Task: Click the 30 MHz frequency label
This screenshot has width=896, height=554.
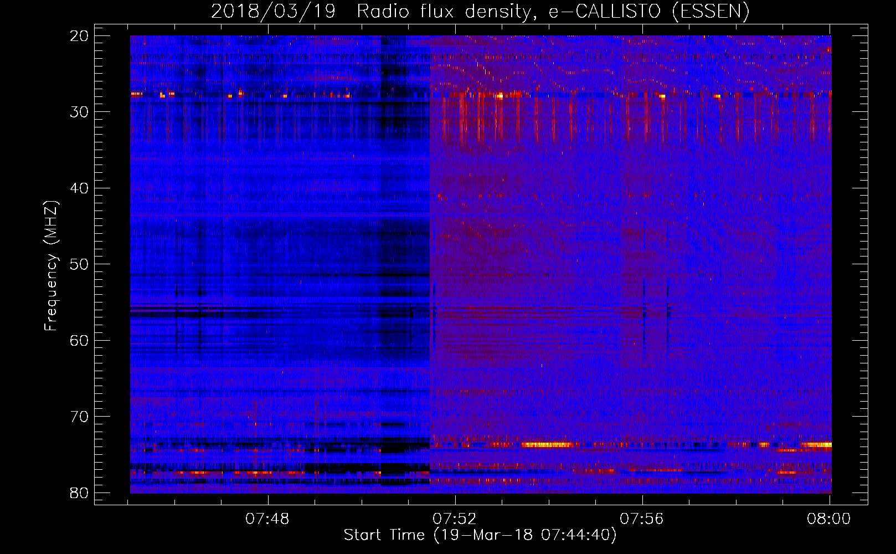Action: [79, 112]
